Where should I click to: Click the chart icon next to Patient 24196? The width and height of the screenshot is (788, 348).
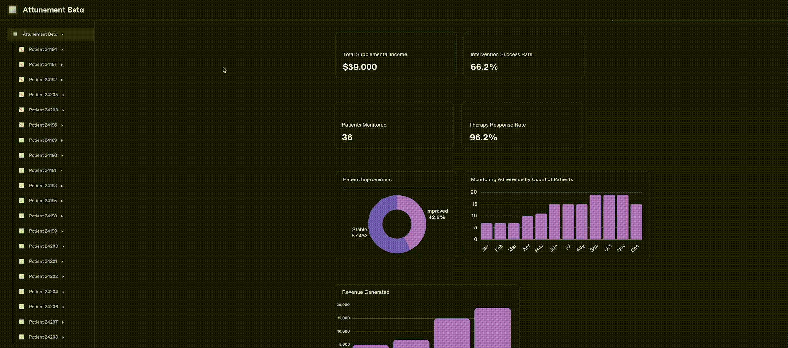tap(22, 125)
